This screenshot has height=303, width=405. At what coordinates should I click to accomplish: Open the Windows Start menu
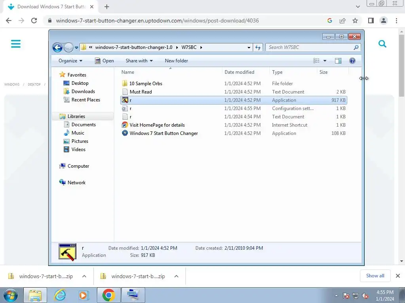10,295
